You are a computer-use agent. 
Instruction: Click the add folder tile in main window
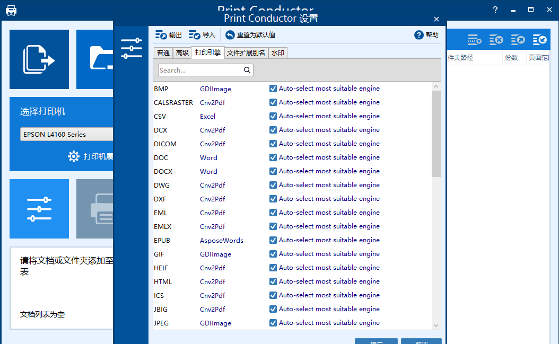pyautogui.click(x=95, y=59)
